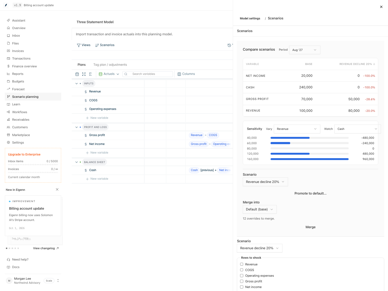
Task: Click the COGS chip in Gross profit formula
Action: [x=213, y=135]
